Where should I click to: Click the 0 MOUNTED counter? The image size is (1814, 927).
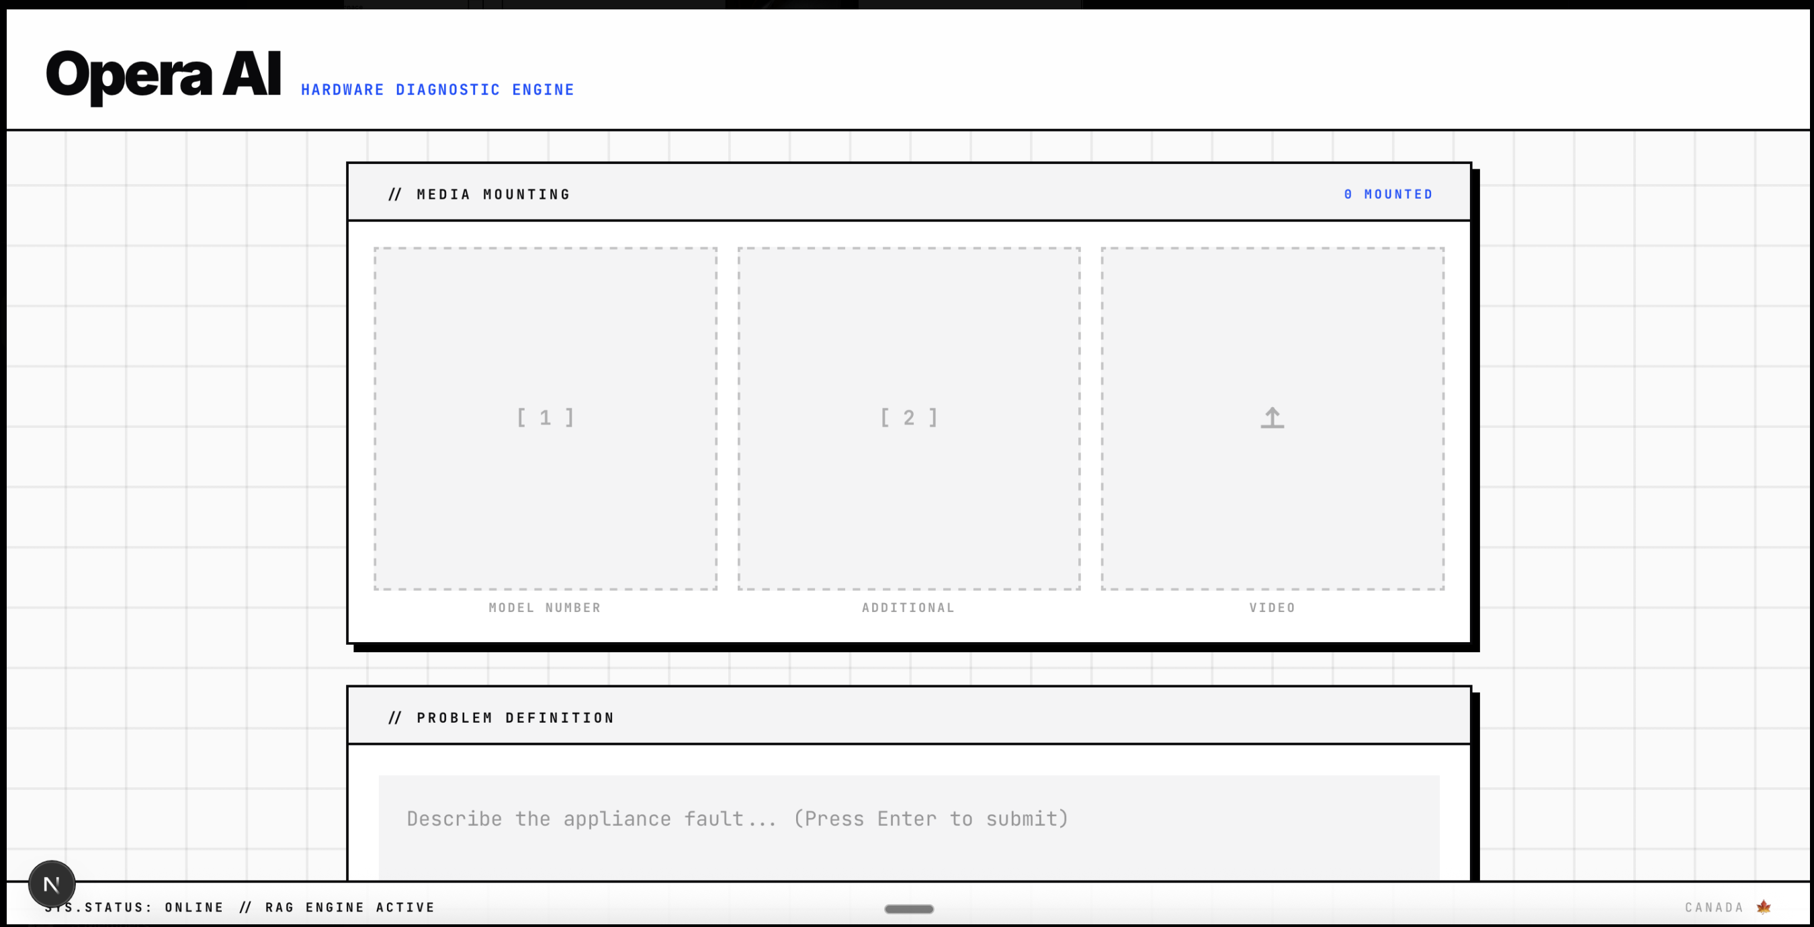click(x=1388, y=194)
